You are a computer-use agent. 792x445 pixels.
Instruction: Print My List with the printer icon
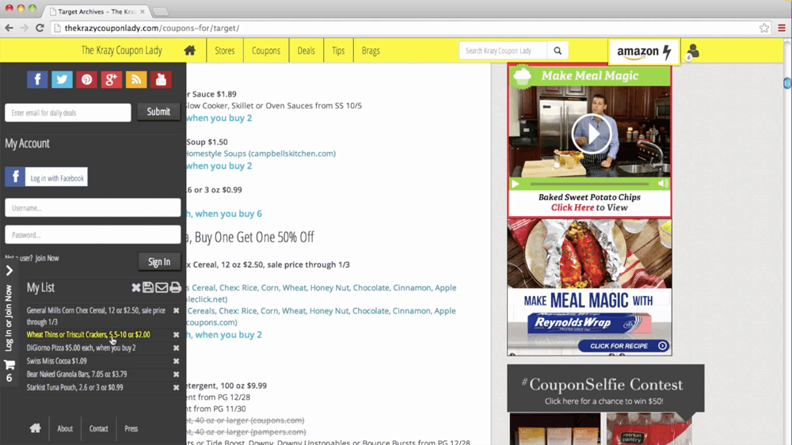(x=175, y=287)
